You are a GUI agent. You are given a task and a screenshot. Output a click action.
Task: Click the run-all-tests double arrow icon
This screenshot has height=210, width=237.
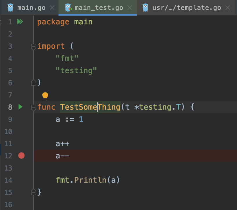pos(20,22)
